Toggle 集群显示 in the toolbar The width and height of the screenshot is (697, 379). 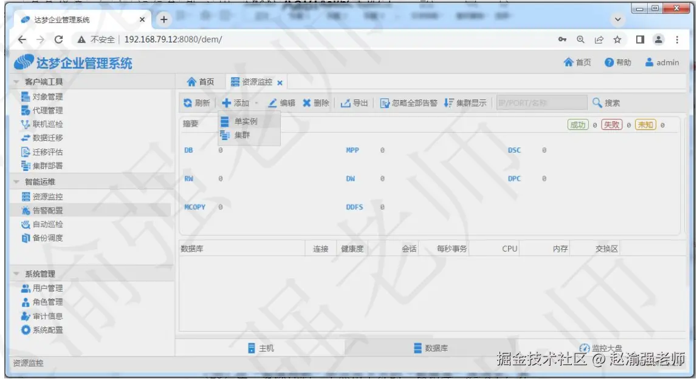(x=465, y=103)
